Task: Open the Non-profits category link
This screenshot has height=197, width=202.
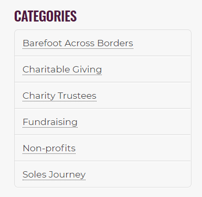Action: (49, 148)
